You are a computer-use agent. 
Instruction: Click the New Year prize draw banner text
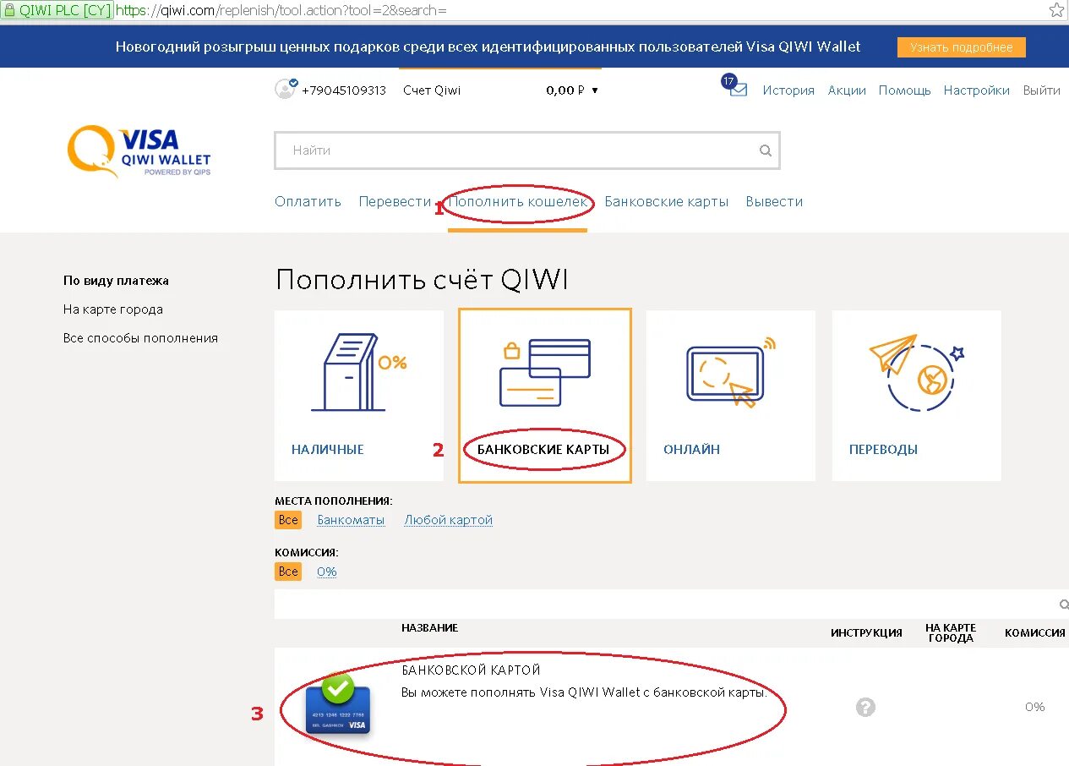coord(488,47)
